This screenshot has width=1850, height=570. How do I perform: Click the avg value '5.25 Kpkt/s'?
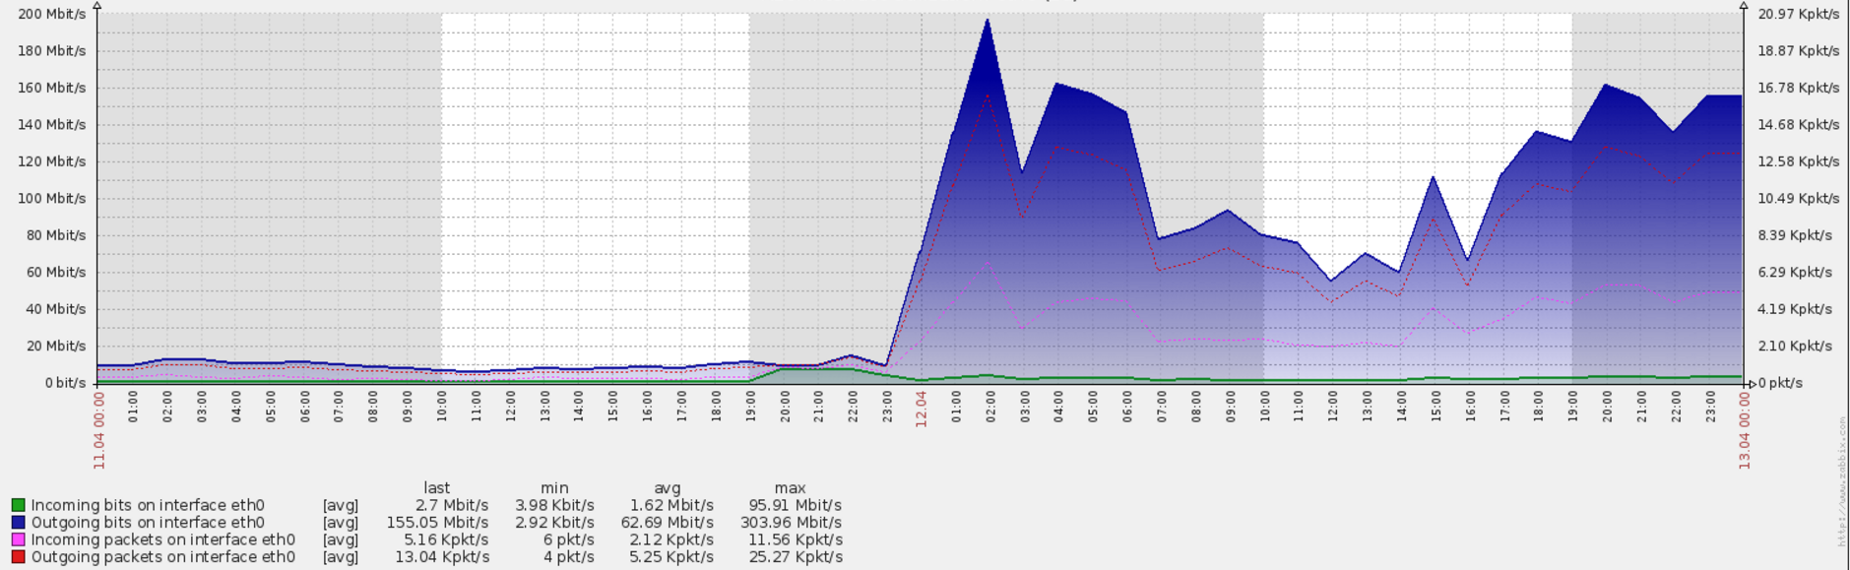(x=671, y=557)
